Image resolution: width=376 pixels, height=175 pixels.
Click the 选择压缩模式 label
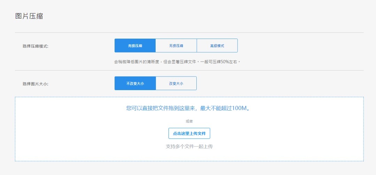click(x=36, y=46)
